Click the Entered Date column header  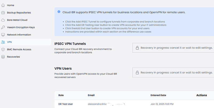(158, 95)
